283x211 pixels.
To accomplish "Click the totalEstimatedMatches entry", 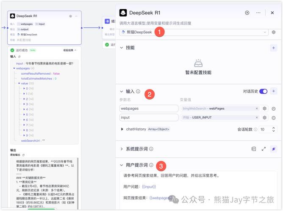I will [x=39, y=78].
